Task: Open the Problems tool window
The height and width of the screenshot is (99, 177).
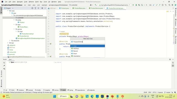Action: tap(20, 90)
